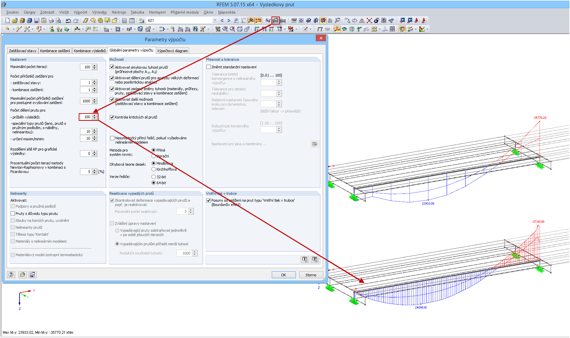Image resolution: width=570 pixels, height=338 pixels.
Task: Click status bar 'Max M-y: 23933.02' text
Action: 18,332
